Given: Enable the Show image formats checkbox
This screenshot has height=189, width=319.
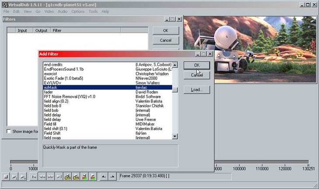Looking at the screenshot, I should pos(9,131).
